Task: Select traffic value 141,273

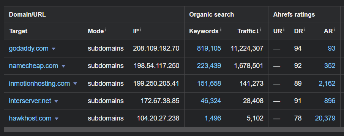Action: 251,83
